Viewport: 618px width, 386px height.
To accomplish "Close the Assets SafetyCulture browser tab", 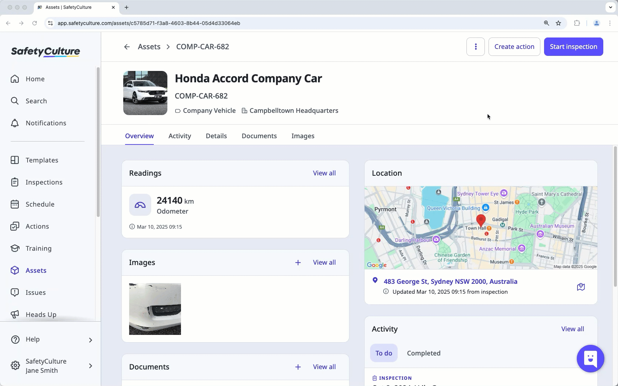I will (x=113, y=7).
